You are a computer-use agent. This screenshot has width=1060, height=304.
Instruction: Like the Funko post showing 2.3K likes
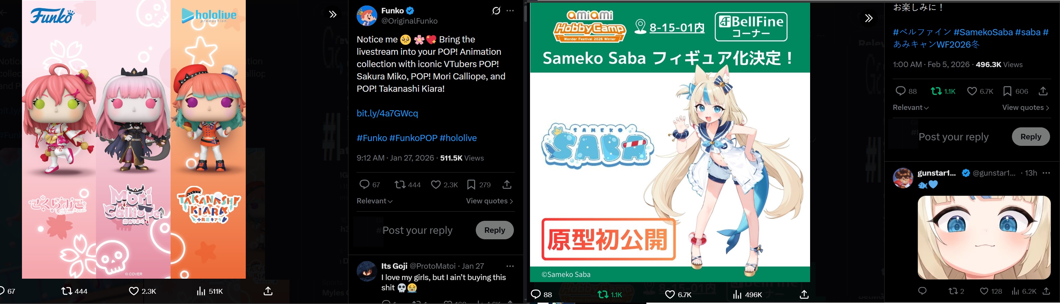click(444, 185)
